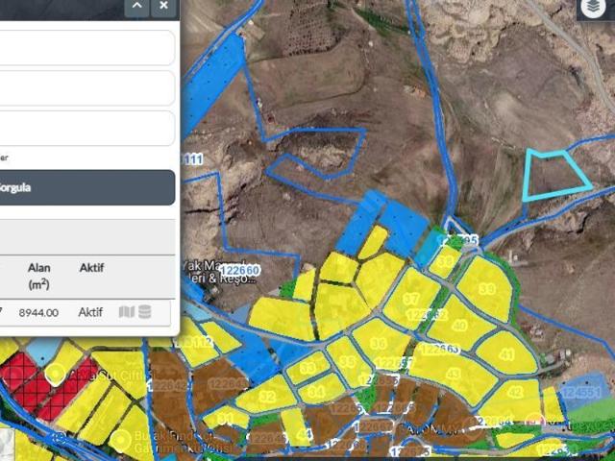Screen dimensions: 615x461
Task: Select yellow parcel numbered 42
Action: [x=515, y=392]
